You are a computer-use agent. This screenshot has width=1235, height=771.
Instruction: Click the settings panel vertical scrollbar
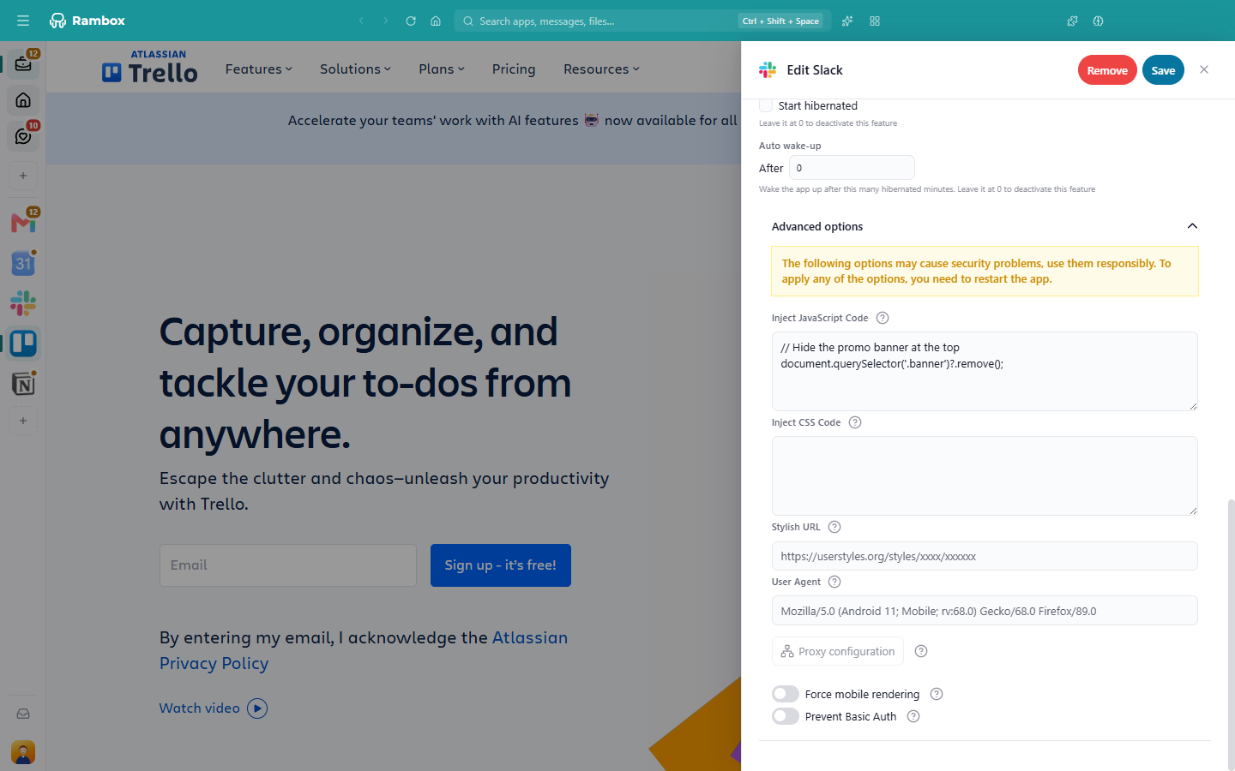1232,634
